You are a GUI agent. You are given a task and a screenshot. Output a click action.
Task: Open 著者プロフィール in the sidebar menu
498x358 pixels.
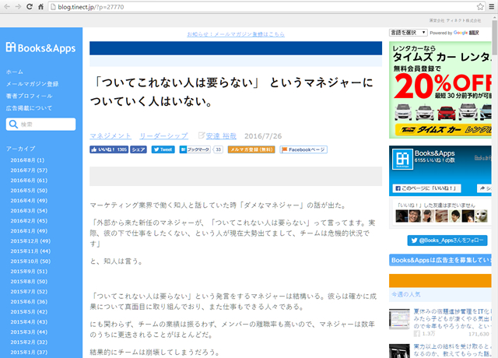click(x=28, y=96)
